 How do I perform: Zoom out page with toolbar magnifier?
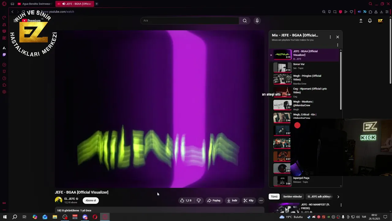324,12
